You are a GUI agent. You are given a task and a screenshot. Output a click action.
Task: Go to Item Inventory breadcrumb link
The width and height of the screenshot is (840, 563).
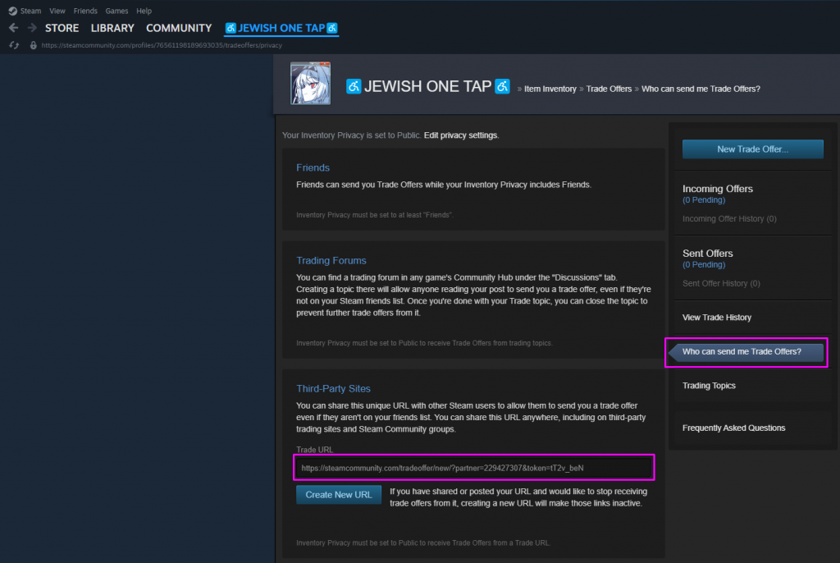click(x=550, y=89)
